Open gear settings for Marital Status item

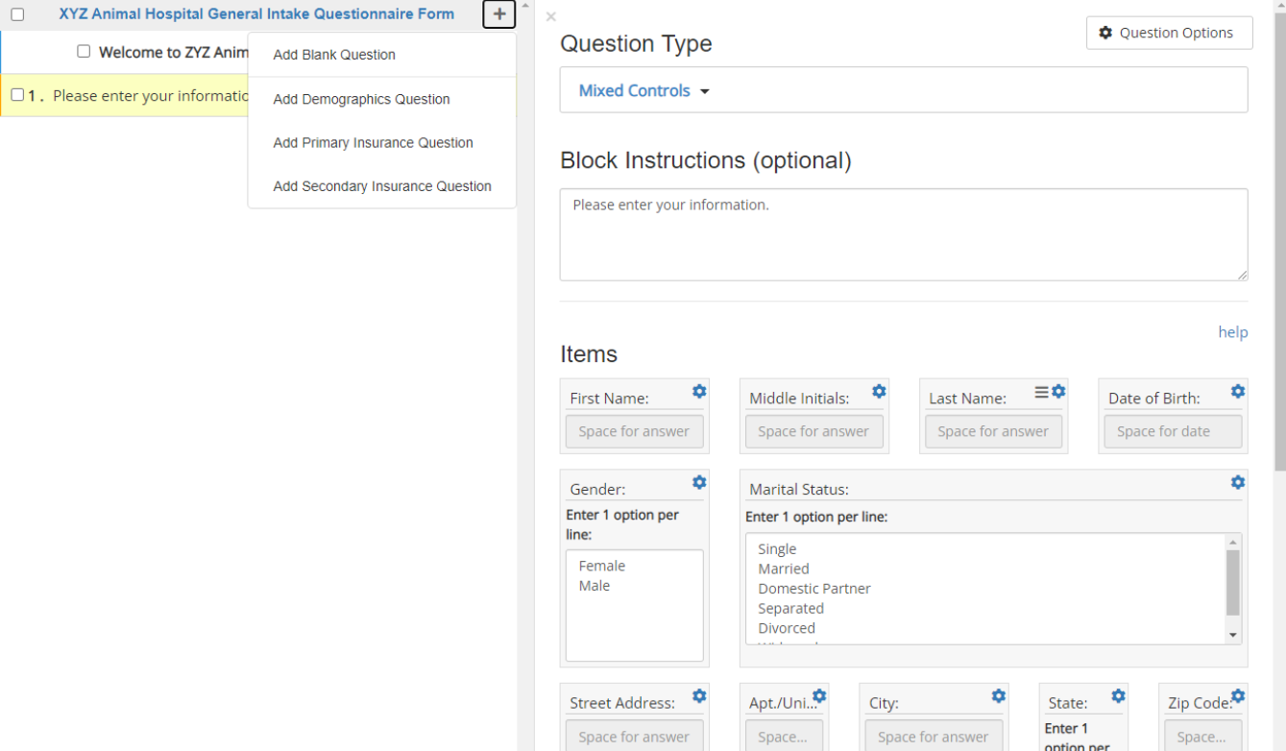[x=1238, y=482]
